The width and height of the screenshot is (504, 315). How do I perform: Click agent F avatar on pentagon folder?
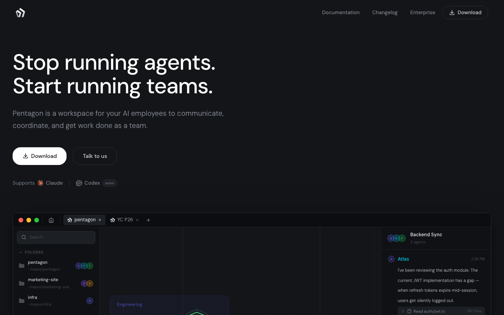[90, 266]
